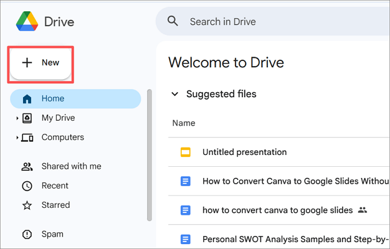Screen dimensions: 390x249
Task: Open Untitled presentation file
Action: [x=244, y=152]
